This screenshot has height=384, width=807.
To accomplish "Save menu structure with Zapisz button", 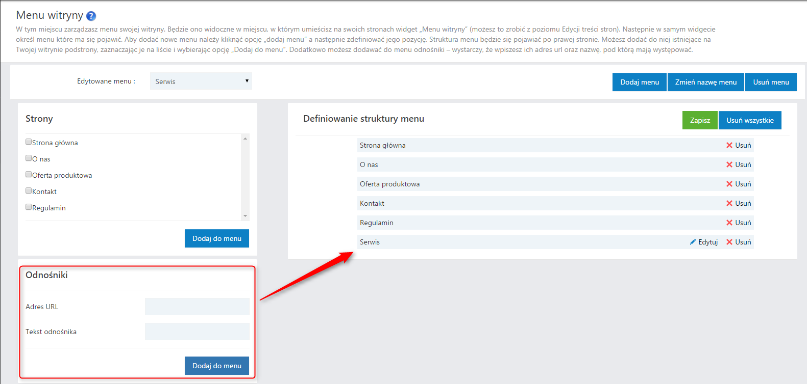I will 699,120.
